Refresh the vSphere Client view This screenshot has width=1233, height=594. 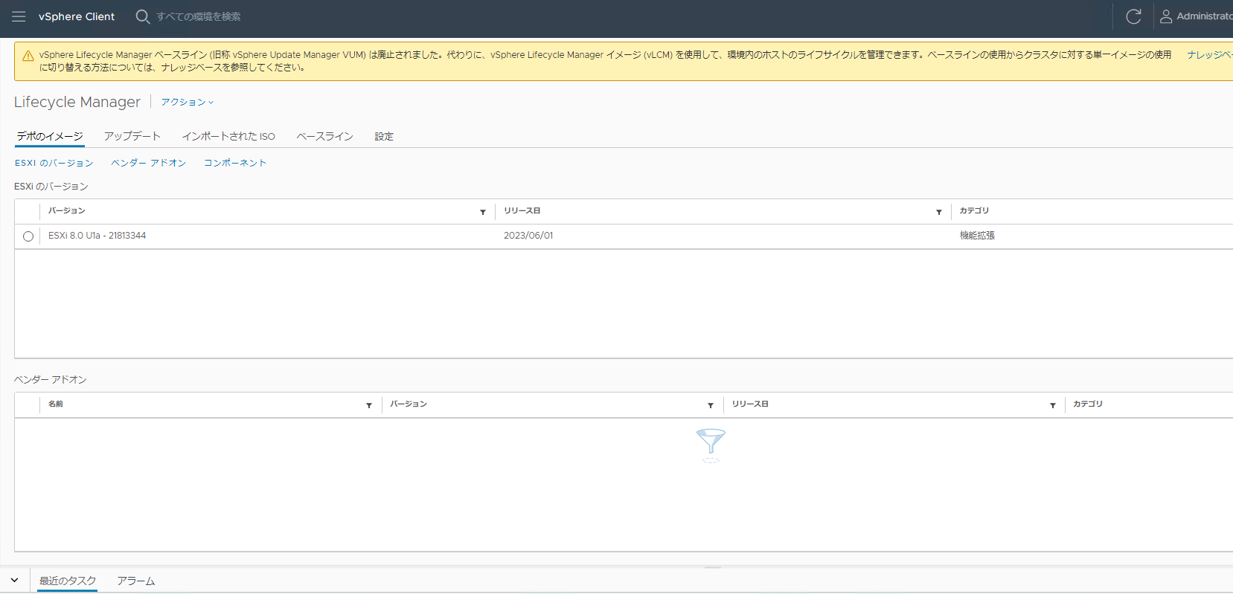click(1133, 16)
